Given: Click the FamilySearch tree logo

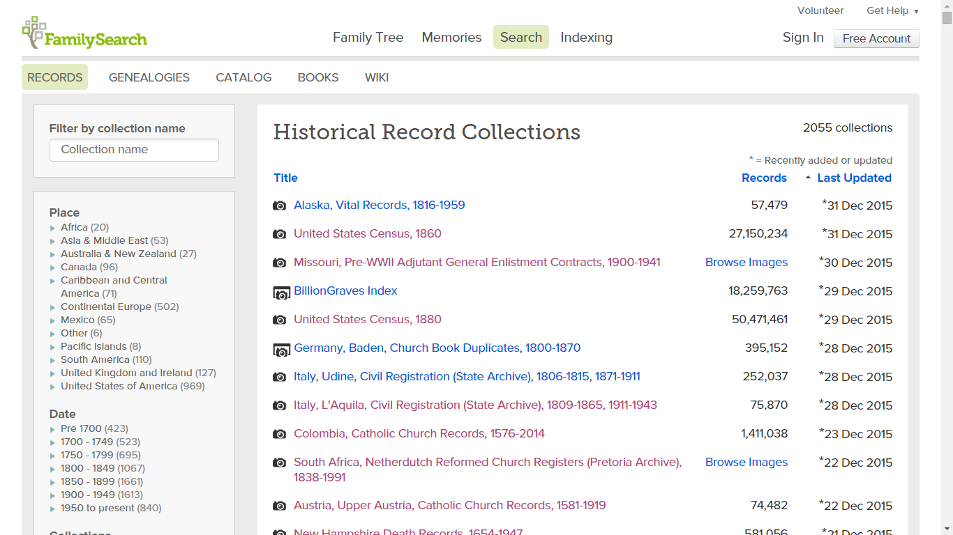Looking at the screenshot, I should point(33,32).
